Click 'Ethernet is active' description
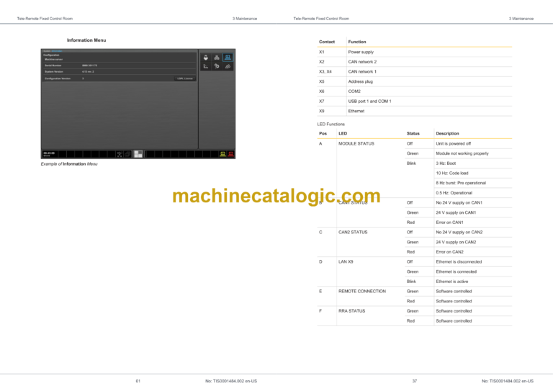The width and height of the screenshot is (553, 391). (x=451, y=282)
